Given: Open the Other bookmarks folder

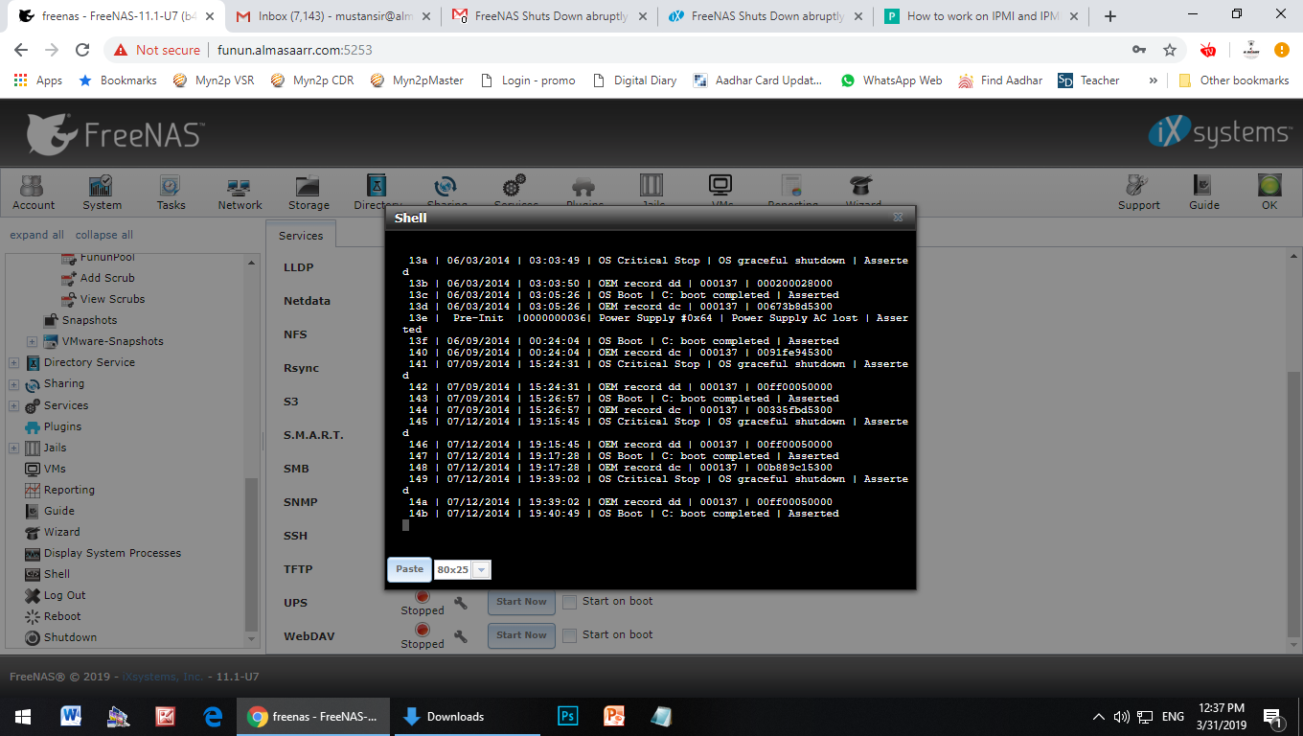Looking at the screenshot, I should 1233,80.
